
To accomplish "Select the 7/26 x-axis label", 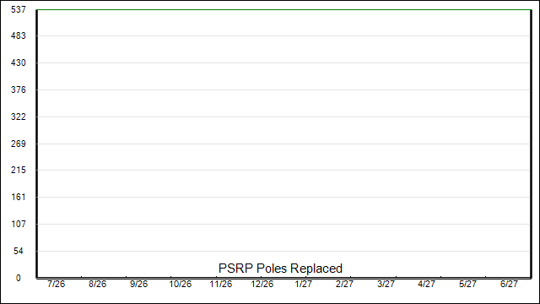I will coord(57,284).
